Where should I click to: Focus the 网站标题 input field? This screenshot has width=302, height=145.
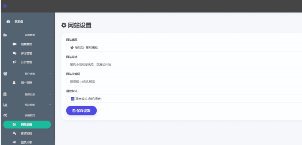184,47
